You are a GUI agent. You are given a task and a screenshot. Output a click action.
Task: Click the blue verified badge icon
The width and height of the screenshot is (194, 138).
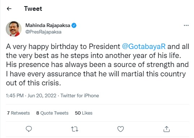click(x=74, y=26)
